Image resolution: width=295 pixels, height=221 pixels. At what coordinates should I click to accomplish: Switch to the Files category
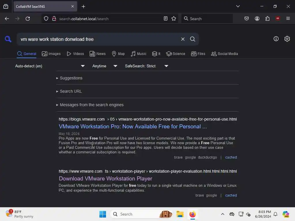(198, 54)
